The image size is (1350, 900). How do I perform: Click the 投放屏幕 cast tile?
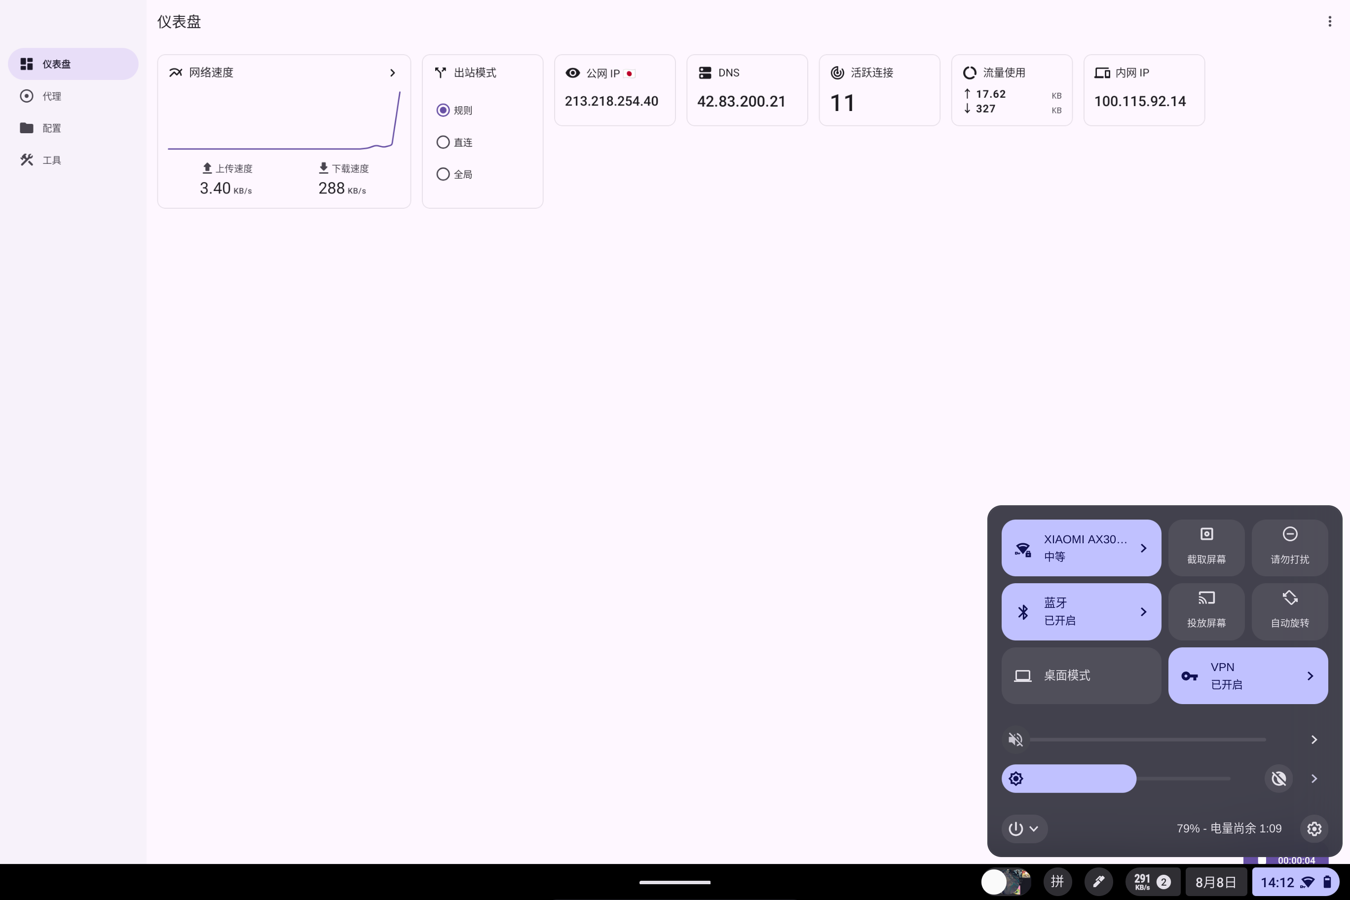(x=1206, y=611)
